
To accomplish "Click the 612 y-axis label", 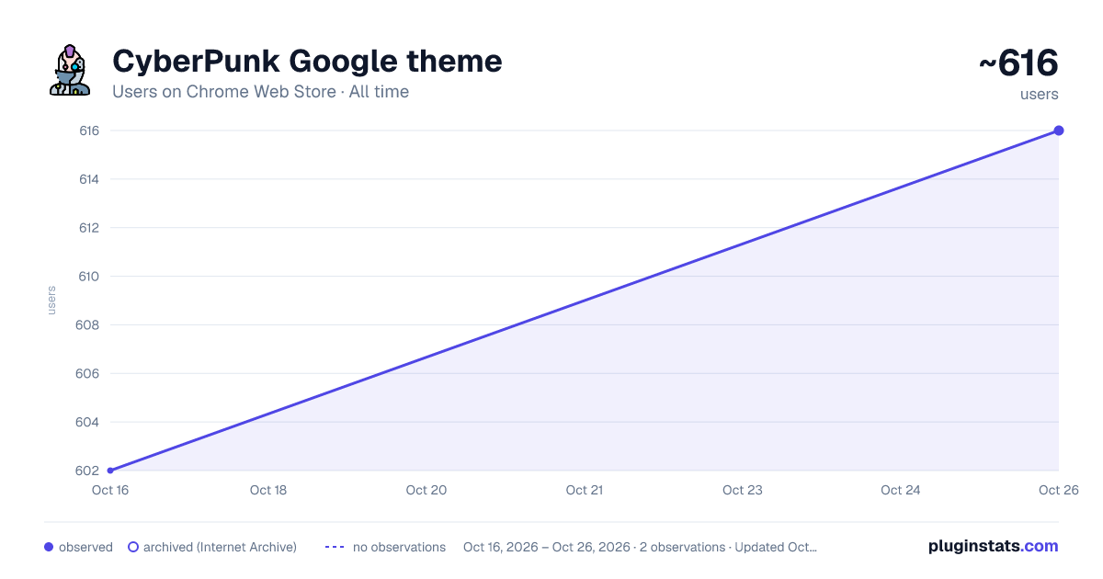I will [x=89, y=228].
